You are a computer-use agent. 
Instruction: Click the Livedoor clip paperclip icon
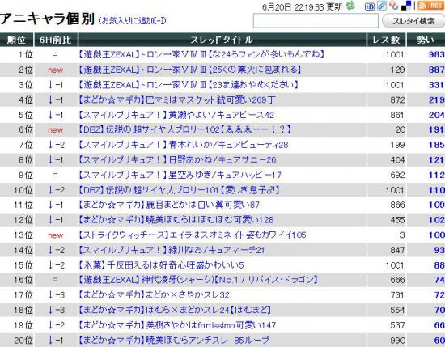[x=382, y=6]
